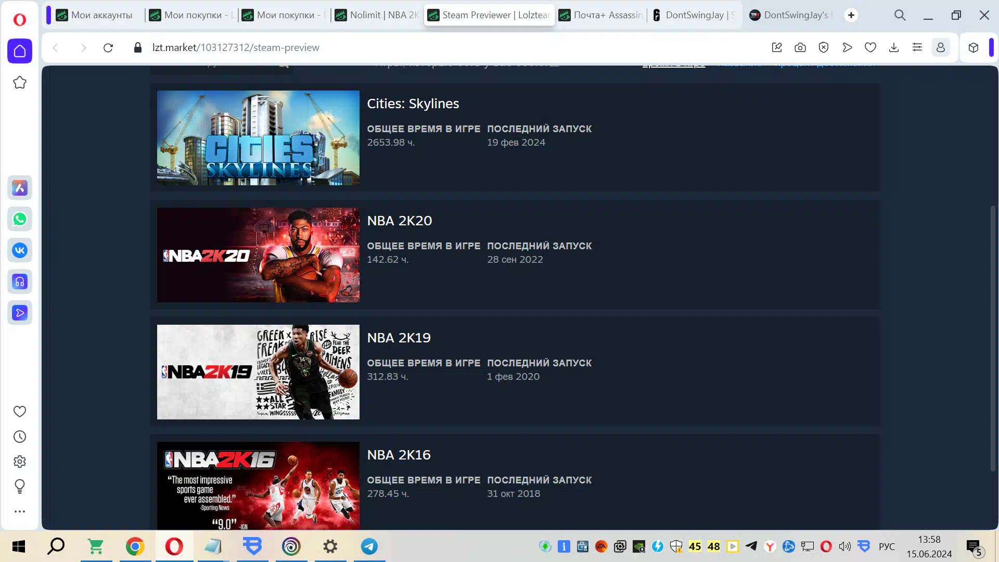999x562 pixels.
Task: Click the page vertical scrollbar
Action: click(x=993, y=338)
